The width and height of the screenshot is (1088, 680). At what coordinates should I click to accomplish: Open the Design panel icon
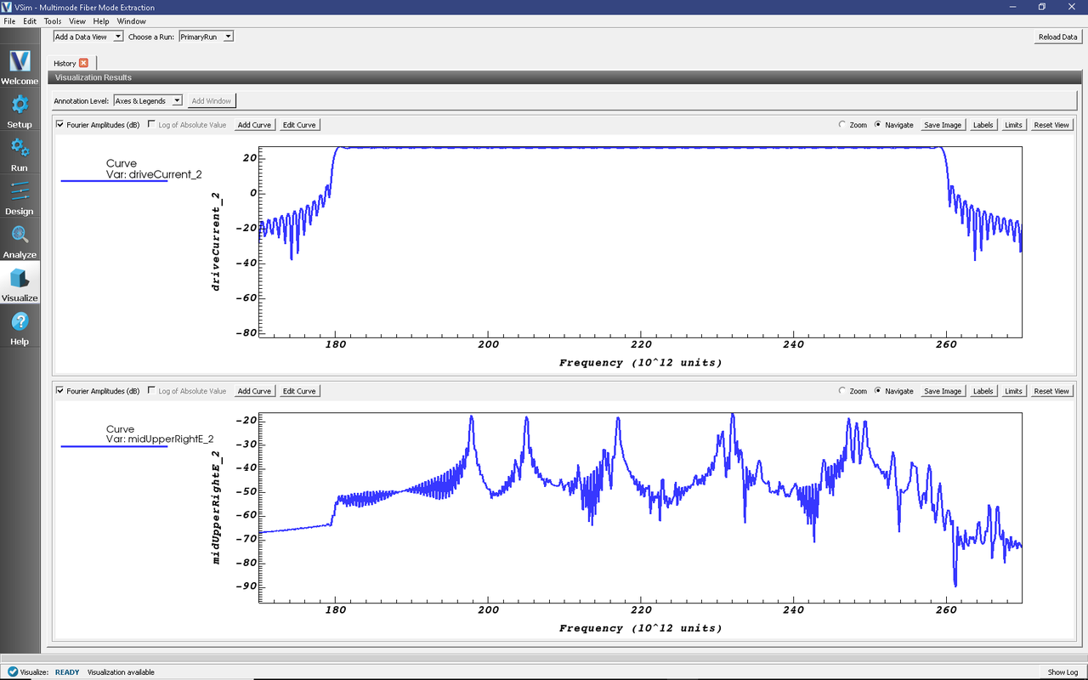point(20,198)
